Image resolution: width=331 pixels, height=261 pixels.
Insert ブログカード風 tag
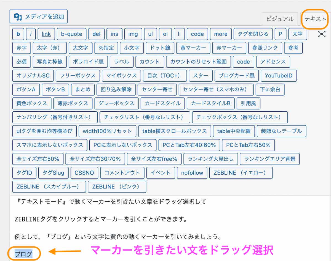pos(237,76)
